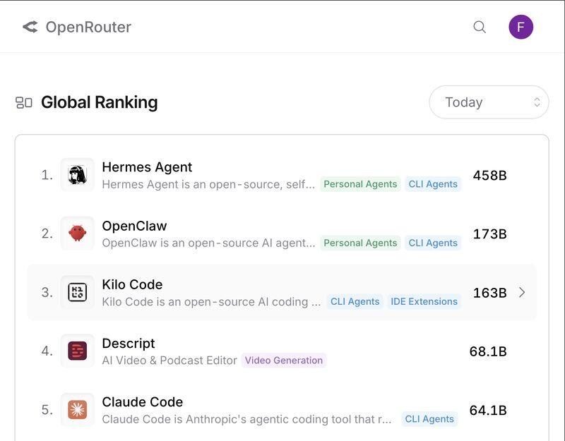Expand Kilo Code row chevron arrow
The height and width of the screenshot is (441, 565).
point(522,293)
